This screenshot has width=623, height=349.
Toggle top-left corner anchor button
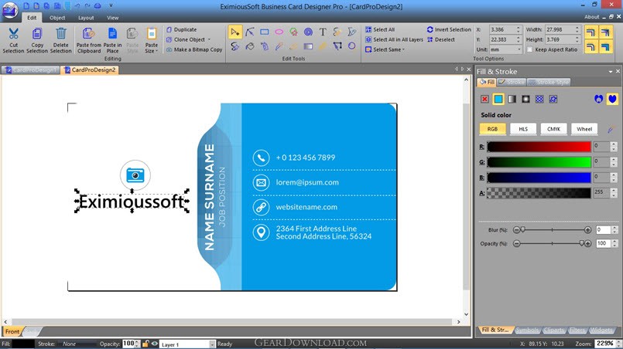pyautogui.click(x=591, y=32)
